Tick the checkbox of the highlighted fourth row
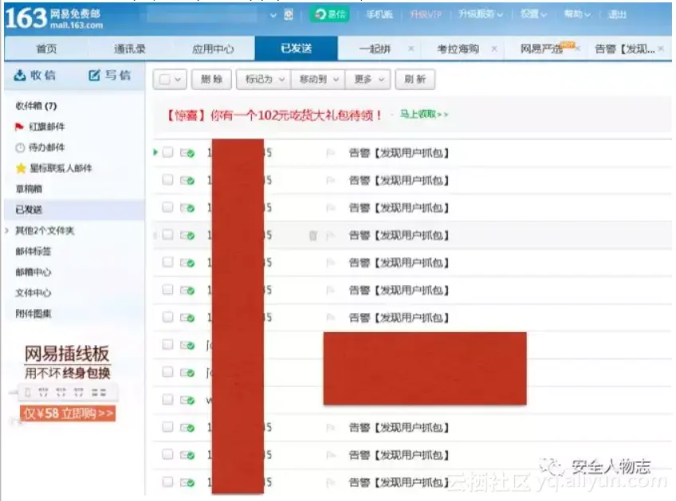This screenshot has height=501, width=676. (x=167, y=235)
